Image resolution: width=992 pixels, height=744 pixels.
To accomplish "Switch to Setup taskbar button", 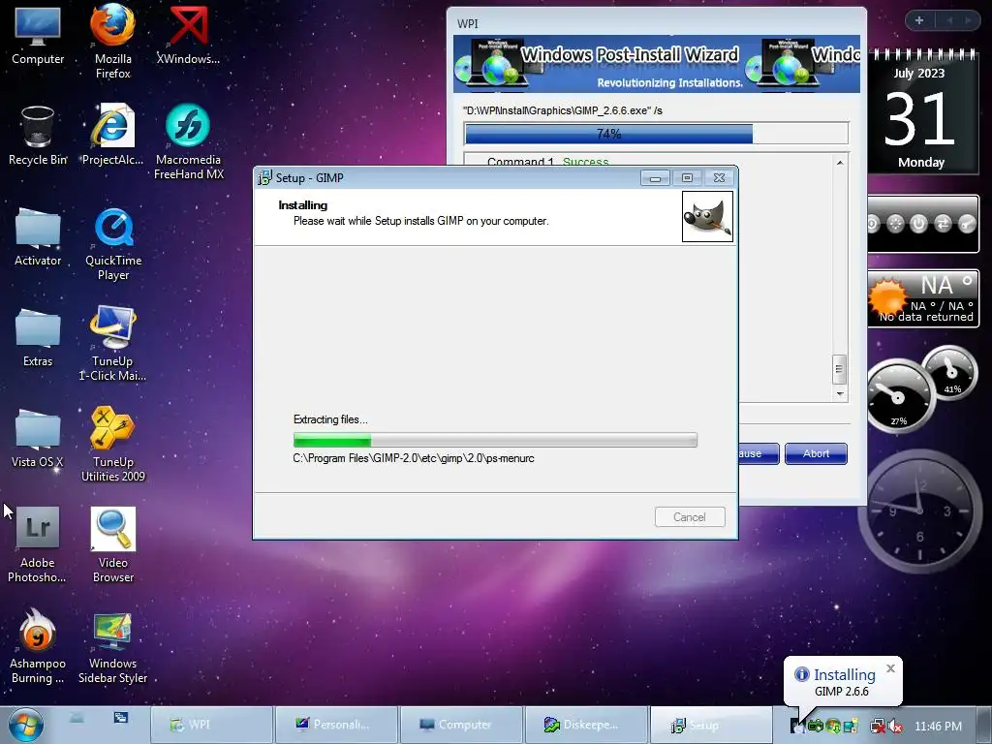I will [x=711, y=725].
